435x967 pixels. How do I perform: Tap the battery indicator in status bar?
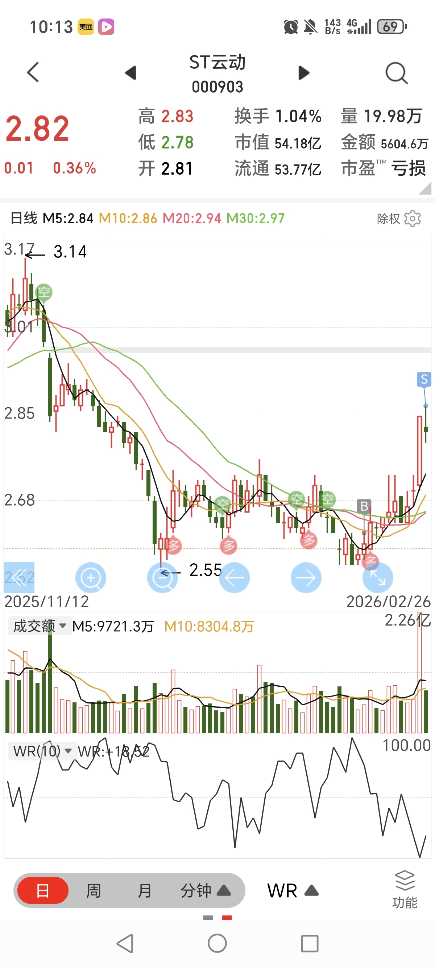click(x=392, y=26)
